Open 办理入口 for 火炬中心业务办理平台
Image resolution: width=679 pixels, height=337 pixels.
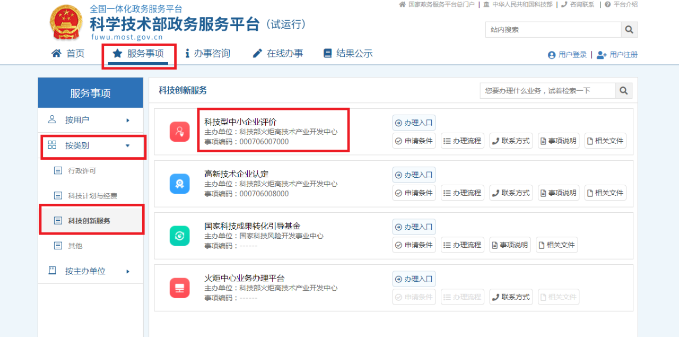click(414, 279)
